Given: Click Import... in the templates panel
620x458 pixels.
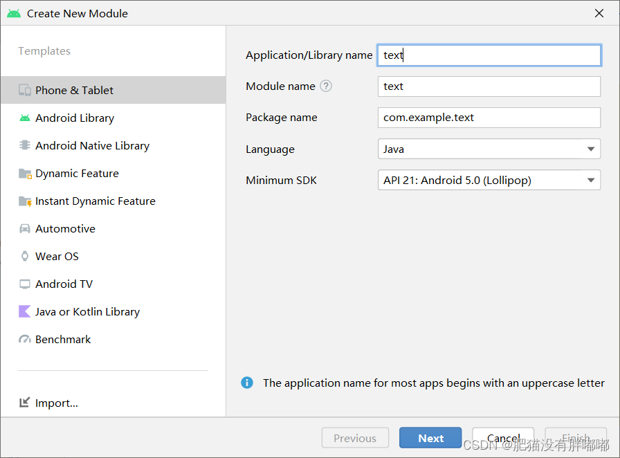Looking at the screenshot, I should (56, 403).
